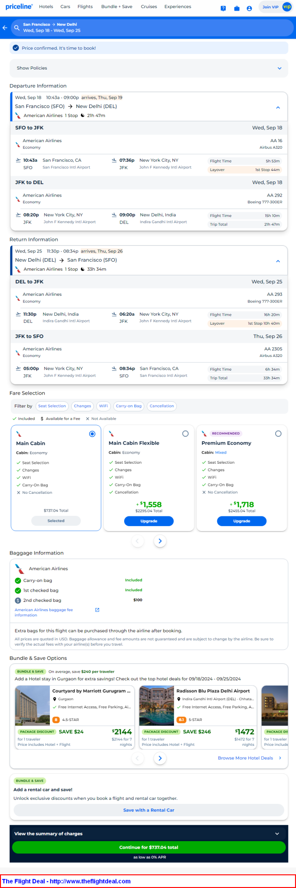
Task: Open the help question mark icon
Action: coord(223,8)
